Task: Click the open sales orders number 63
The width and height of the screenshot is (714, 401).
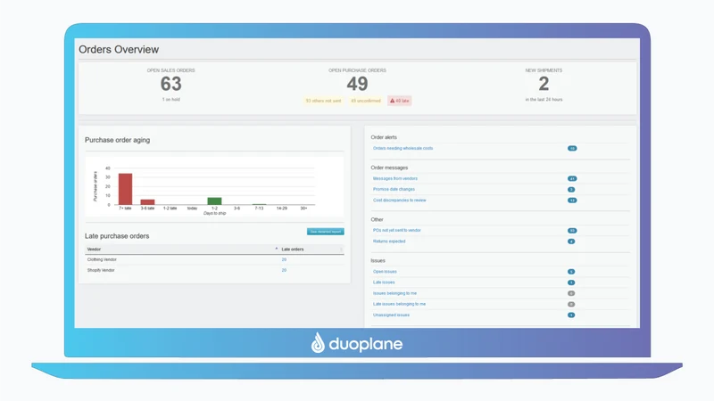Action: click(x=170, y=84)
